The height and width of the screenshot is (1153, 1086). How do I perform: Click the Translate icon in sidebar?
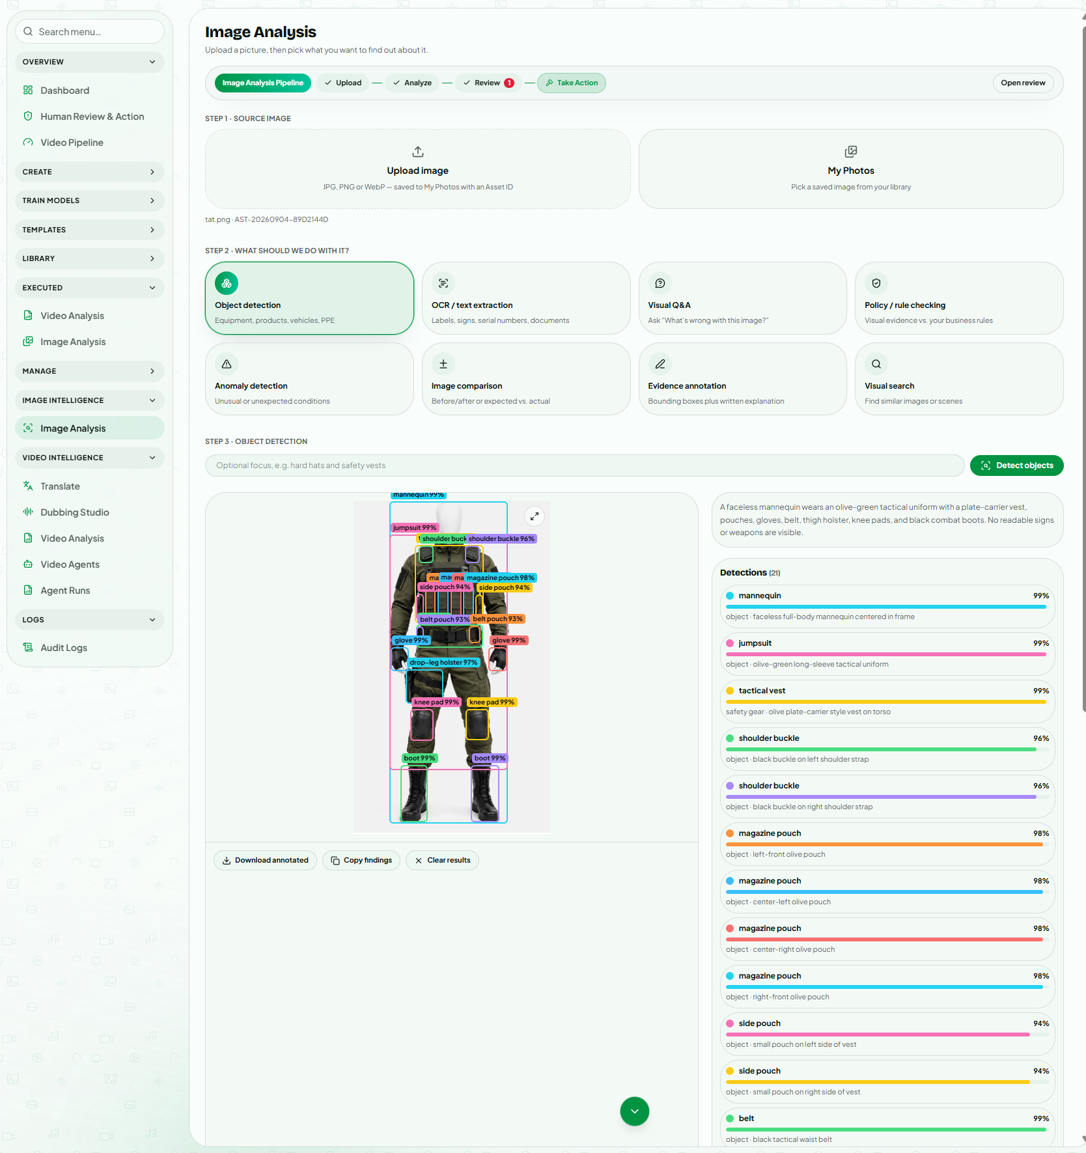pyautogui.click(x=28, y=486)
